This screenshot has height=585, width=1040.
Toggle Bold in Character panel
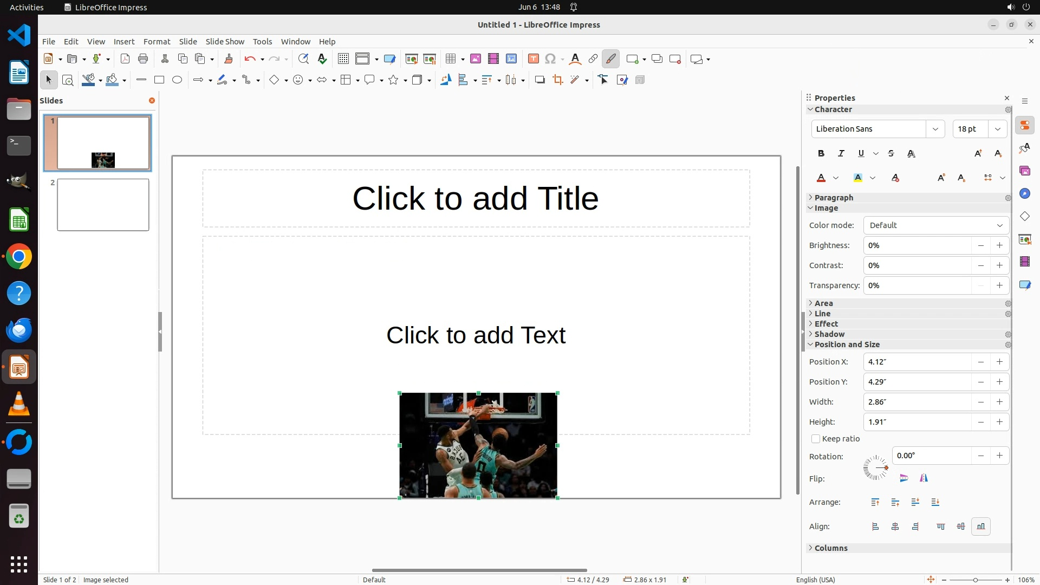tap(821, 154)
